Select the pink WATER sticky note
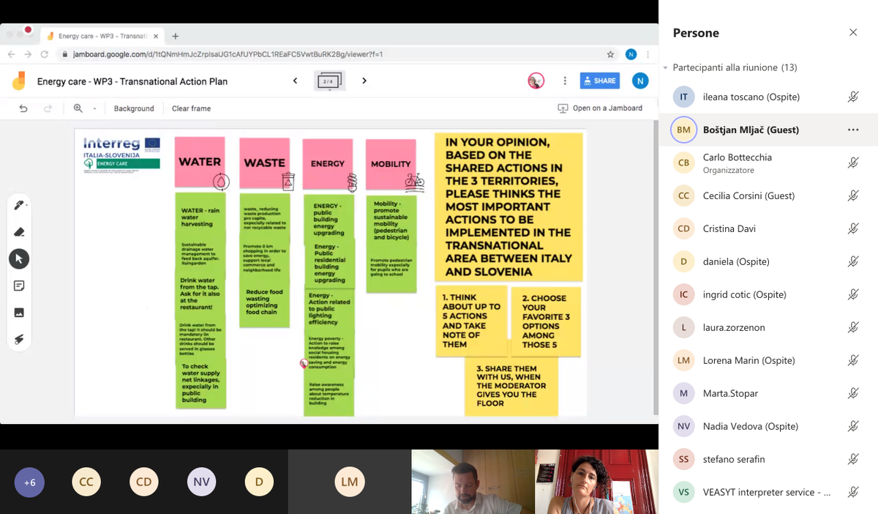878x514 pixels. [x=200, y=162]
